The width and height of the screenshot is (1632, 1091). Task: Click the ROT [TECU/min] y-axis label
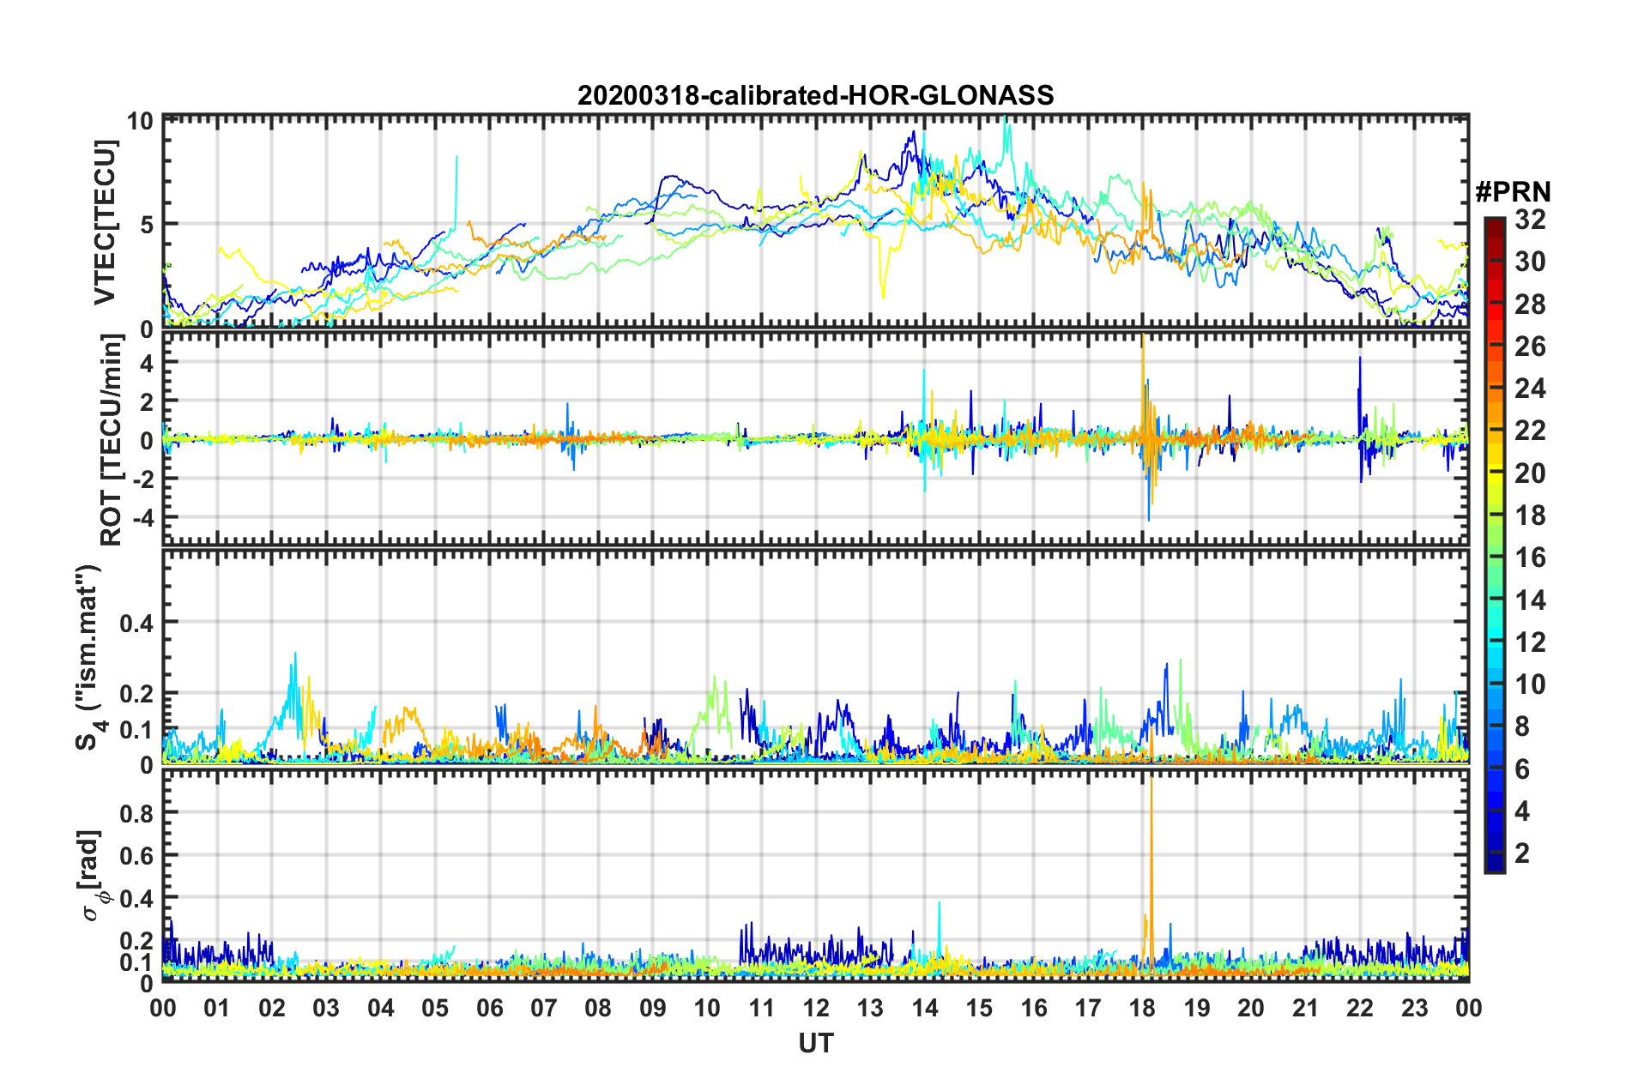pyautogui.click(x=111, y=440)
